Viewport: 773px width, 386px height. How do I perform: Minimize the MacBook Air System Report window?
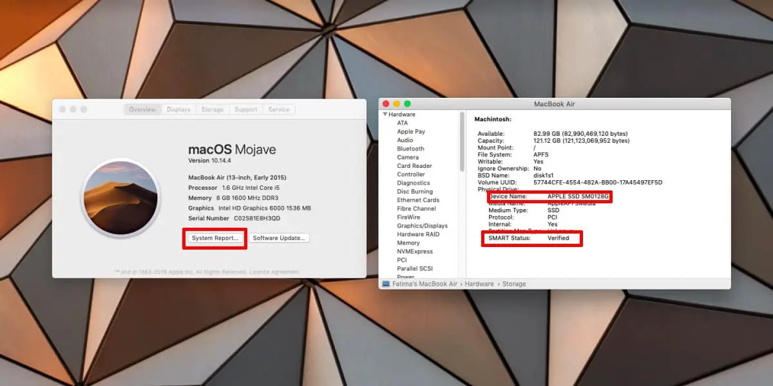[397, 104]
